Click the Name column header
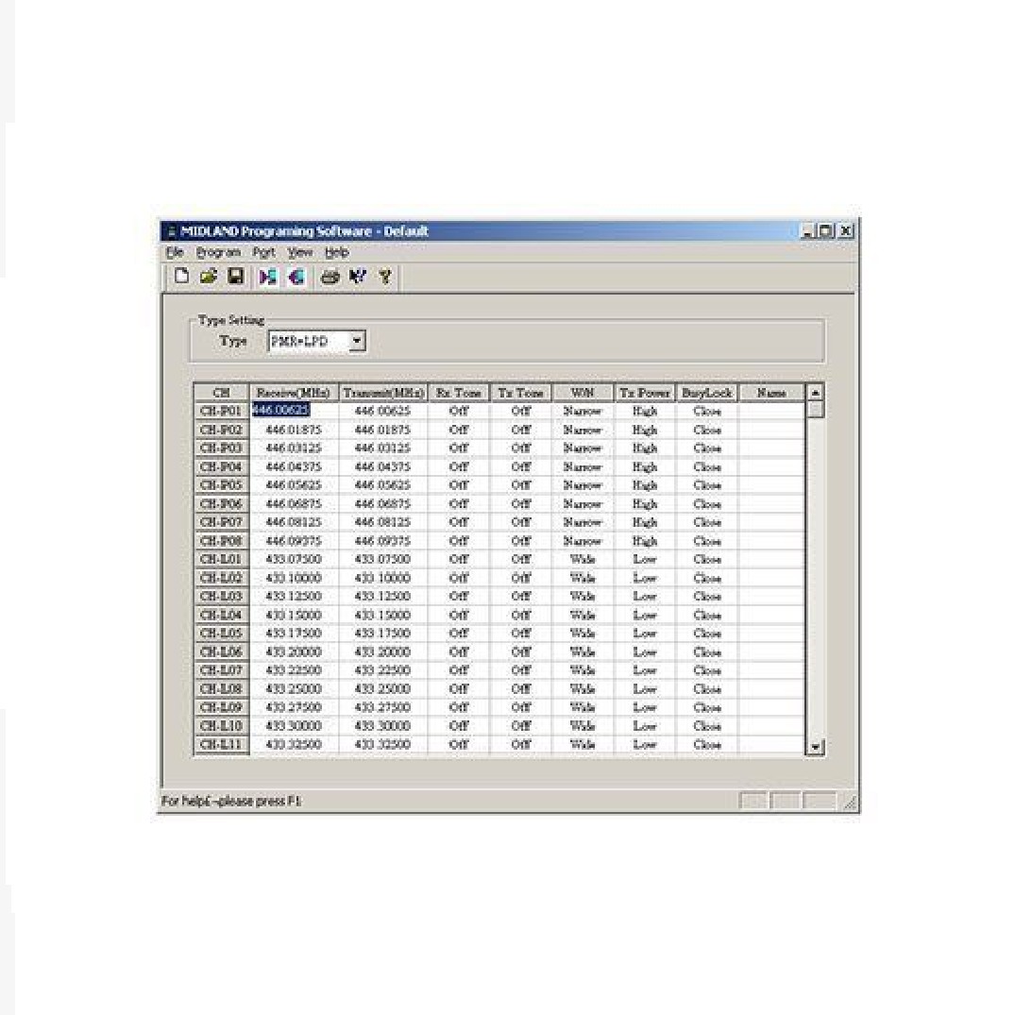This screenshot has height=1015, width=1015. [x=771, y=392]
